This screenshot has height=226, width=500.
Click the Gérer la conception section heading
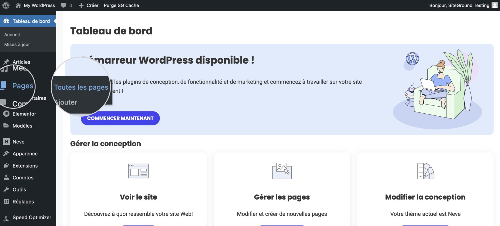pyautogui.click(x=105, y=144)
